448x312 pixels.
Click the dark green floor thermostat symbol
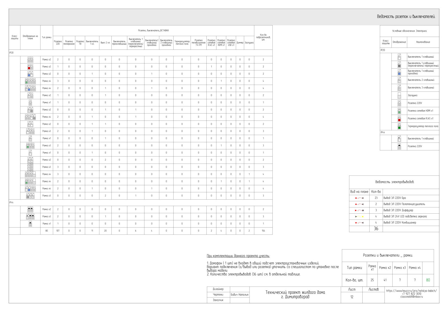coord(399,126)
